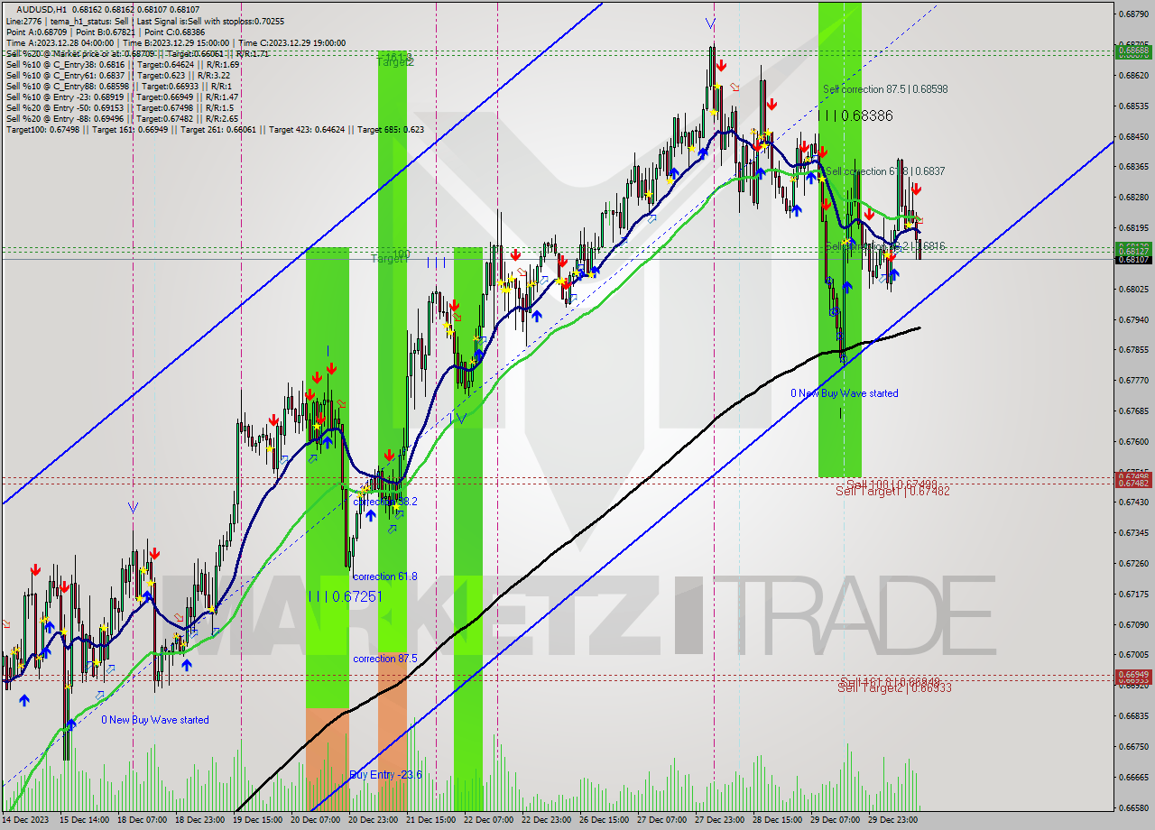The image size is (1155, 830).
Task: Select the 'Sell Target2 | 0.66933' label
Action: click(894, 687)
